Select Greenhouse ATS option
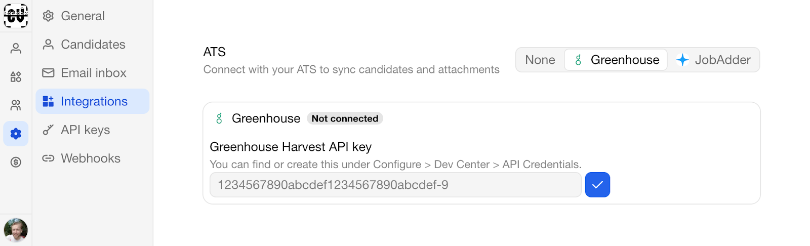 (x=616, y=60)
